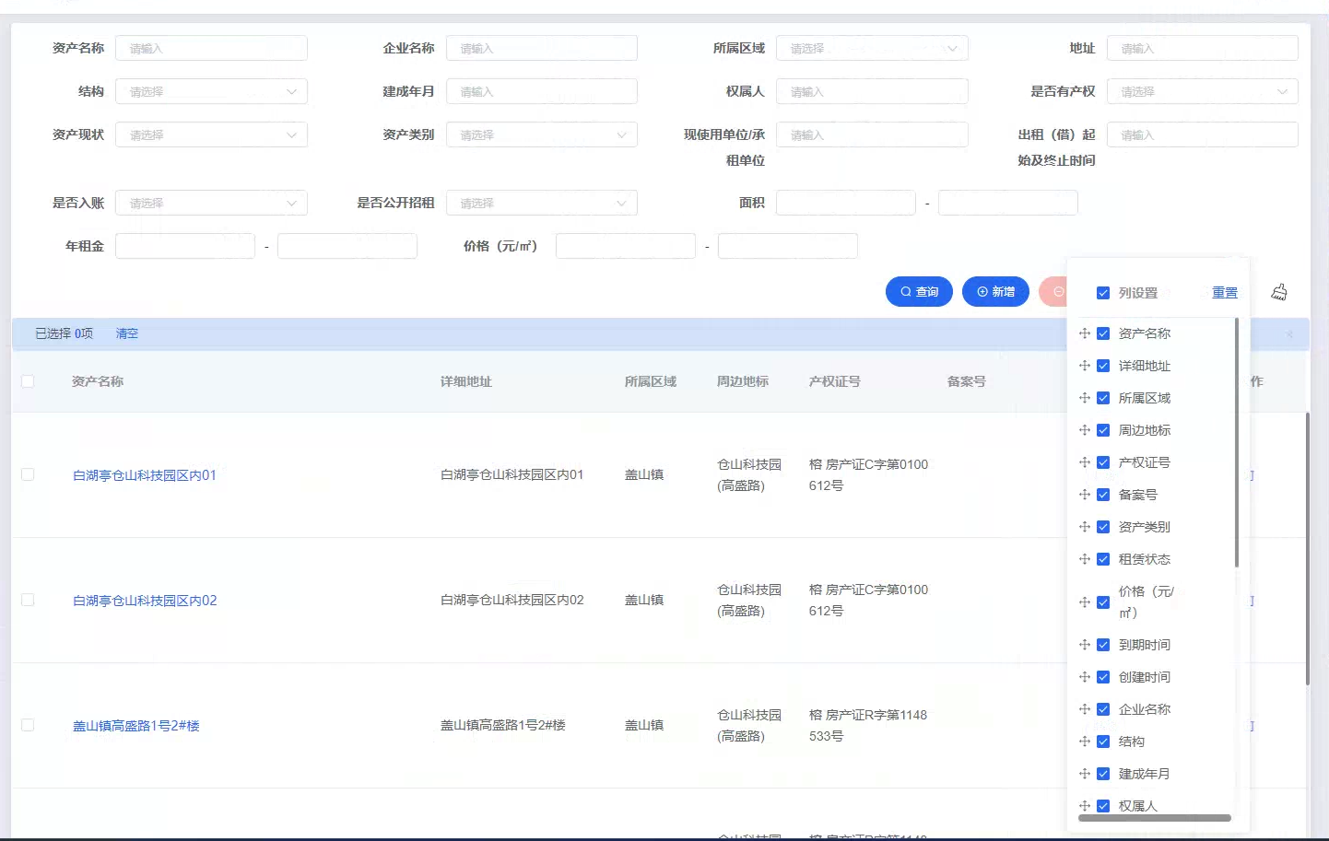Uncheck the 到期时间 column checkbox

click(1103, 645)
